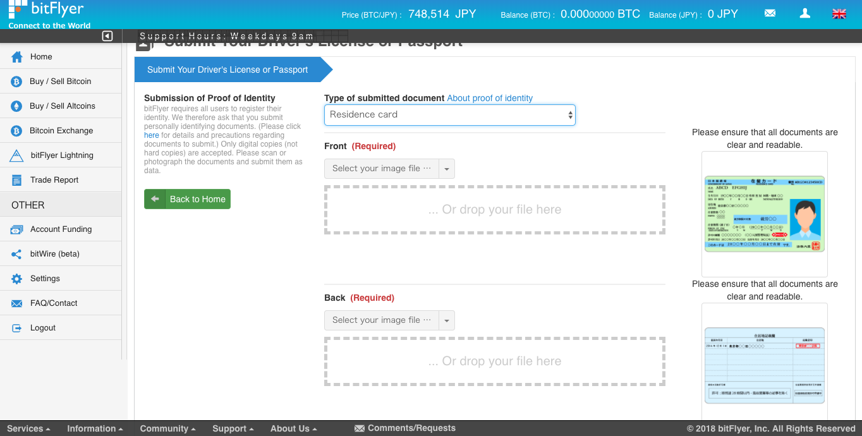The width and height of the screenshot is (862, 436).
Task: Click the BTC balance 0.00000000 BTC
Action: click(x=600, y=14)
